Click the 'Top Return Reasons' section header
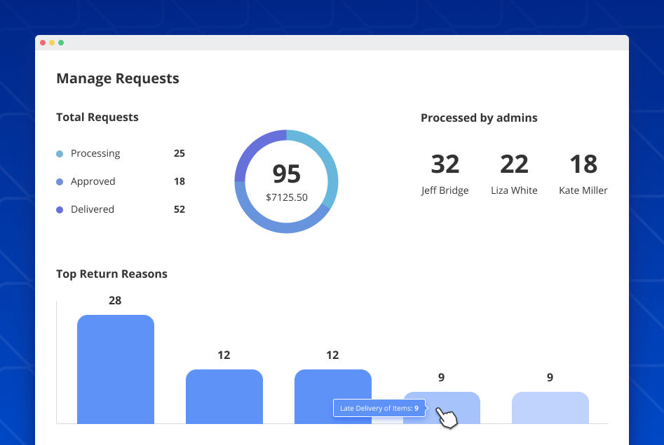Screen dimensions: 664x445 (111, 274)
